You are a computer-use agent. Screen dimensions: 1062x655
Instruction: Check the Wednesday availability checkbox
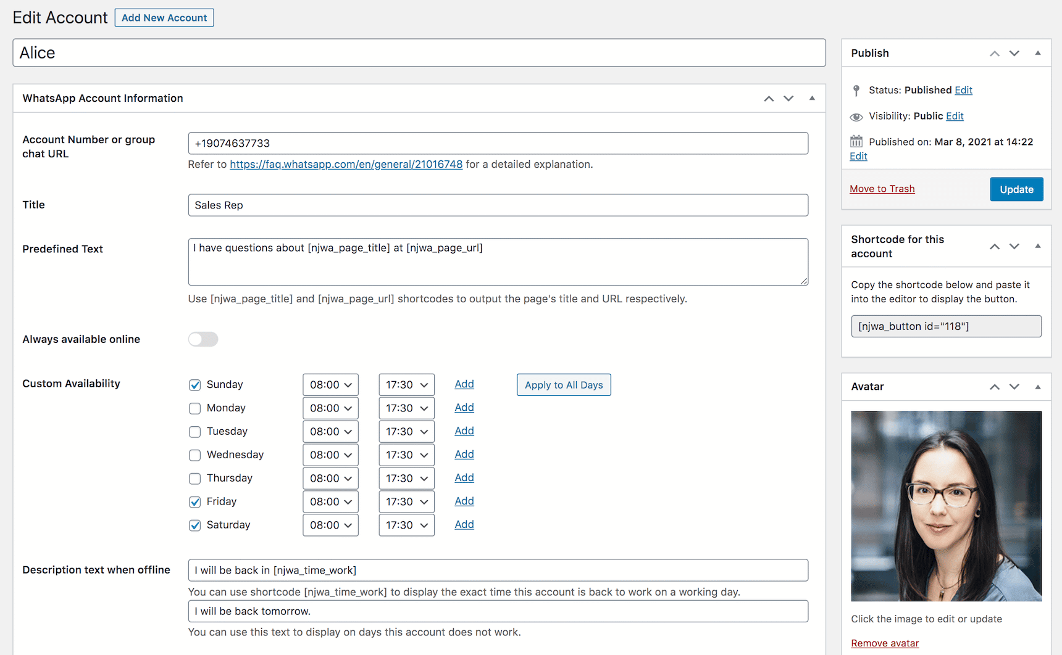pyautogui.click(x=195, y=455)
